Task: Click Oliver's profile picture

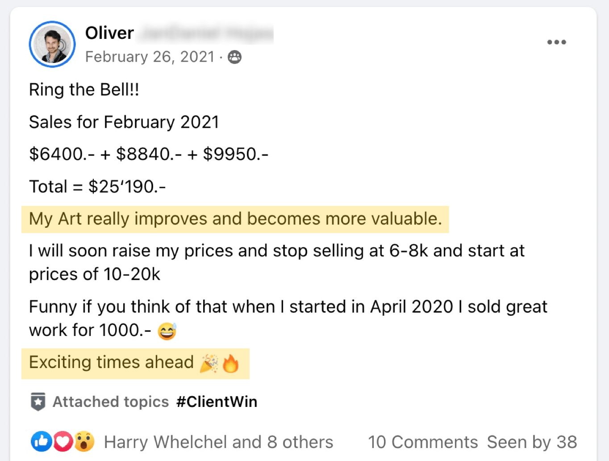Action: coord(52,44)
